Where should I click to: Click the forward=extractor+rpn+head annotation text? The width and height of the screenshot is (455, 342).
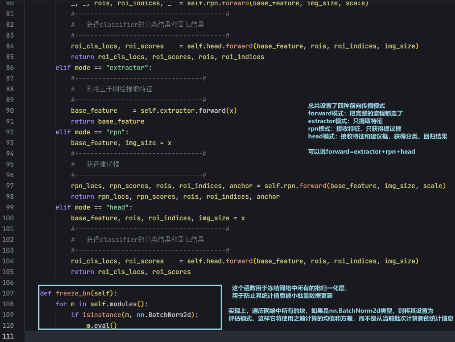[361, 151]
